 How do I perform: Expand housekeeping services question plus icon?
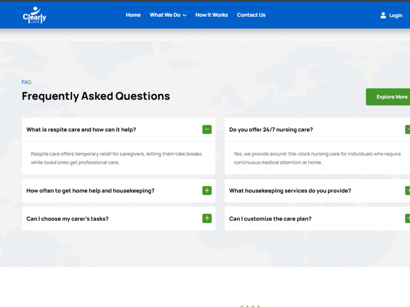point(408,191)
